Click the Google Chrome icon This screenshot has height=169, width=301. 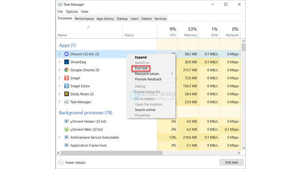pyautogui.click(x=67, y=70)
